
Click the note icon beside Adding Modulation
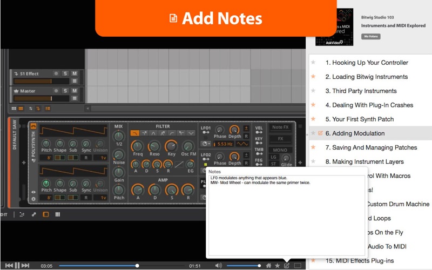tap(320, 133)
